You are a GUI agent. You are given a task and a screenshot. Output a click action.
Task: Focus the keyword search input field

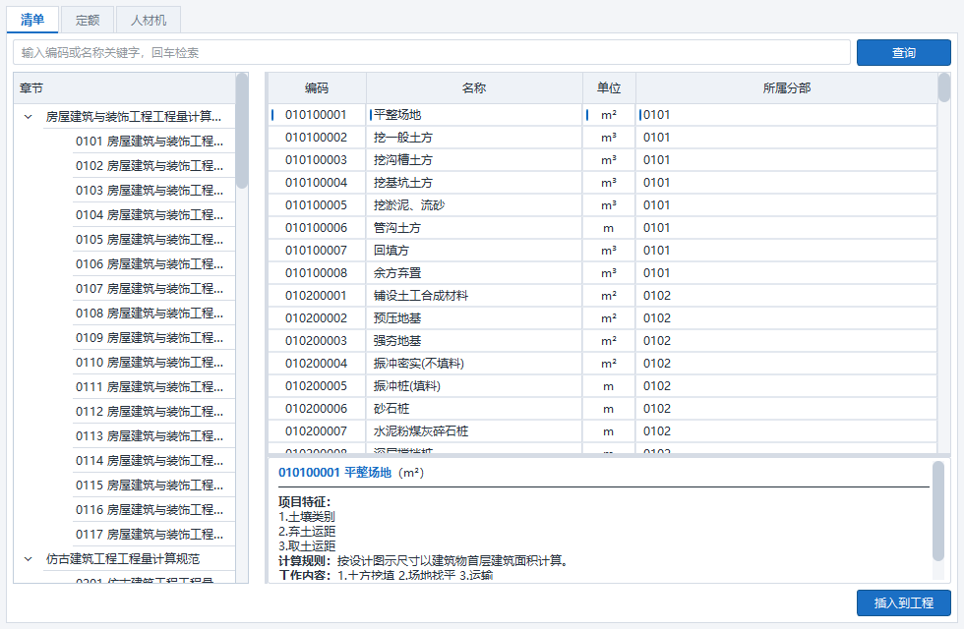point(432,53)
